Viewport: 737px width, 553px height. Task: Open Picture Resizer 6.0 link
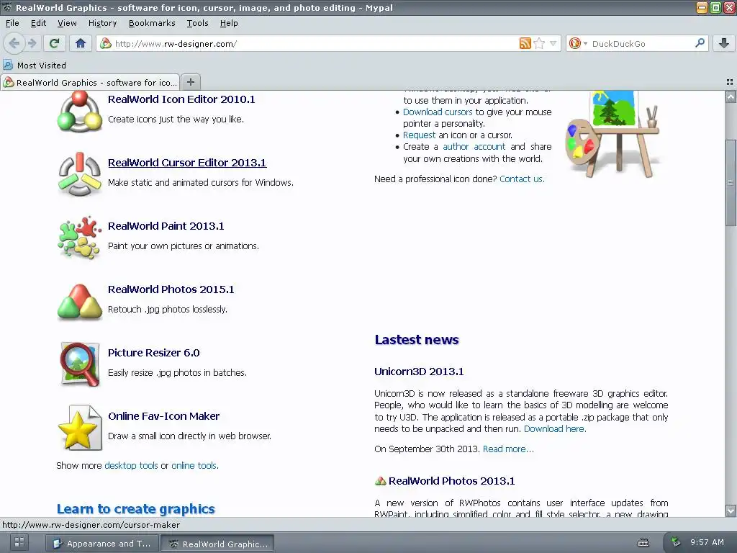pos(154,353)
